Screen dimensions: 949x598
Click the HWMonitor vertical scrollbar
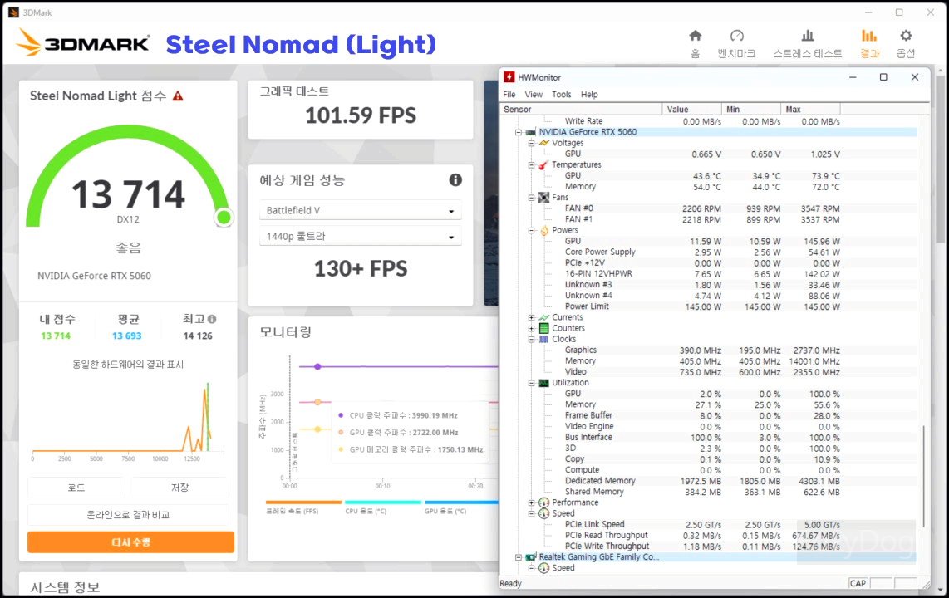tap(923, 476)
